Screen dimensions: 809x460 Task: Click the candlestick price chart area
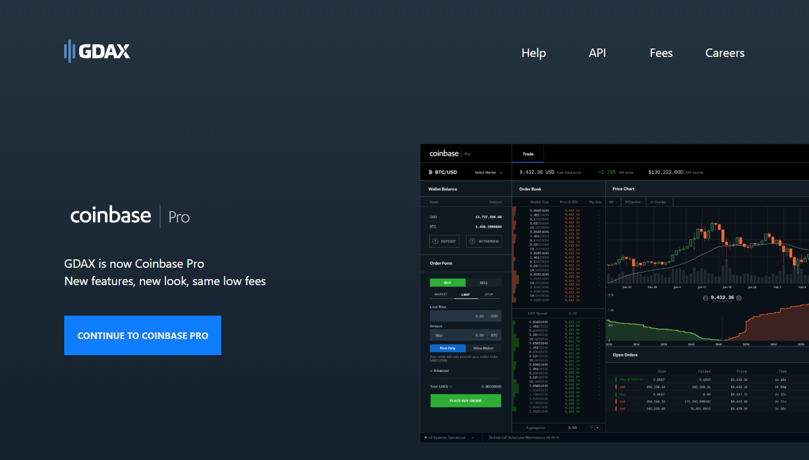click(x=708, y=246)
